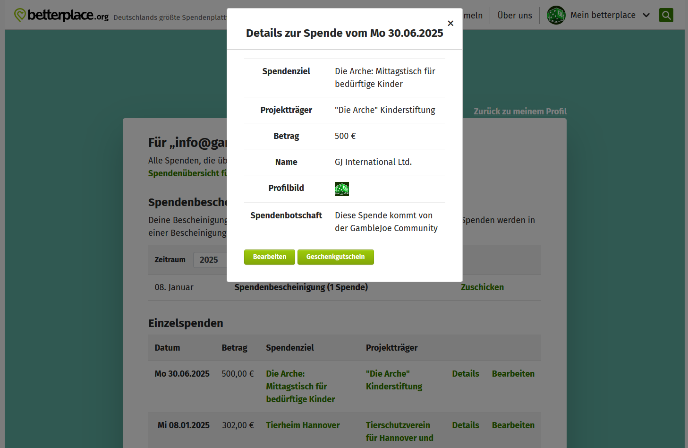Open "Die Arche" Kinderstiftung link in table

pos(394,380)
